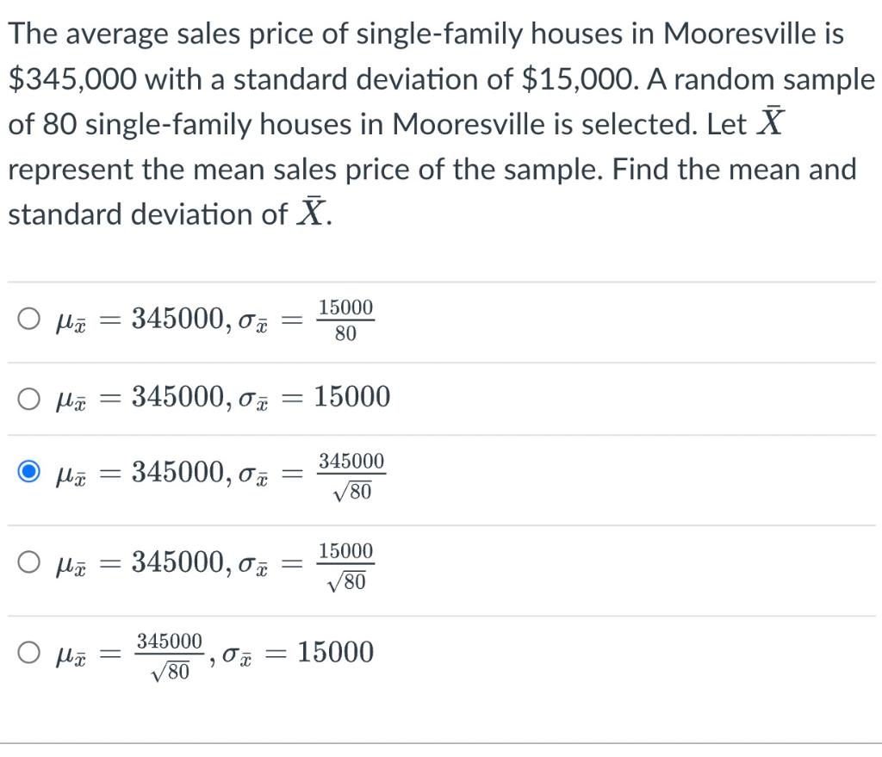Select the option with μ equal to 345000/√80
This screenshot has width=882, height=757.
click(x=28, y=653)
